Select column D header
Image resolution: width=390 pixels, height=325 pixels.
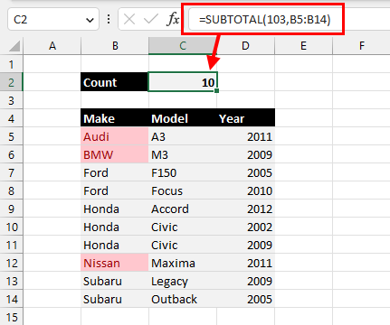pos(245,46)
